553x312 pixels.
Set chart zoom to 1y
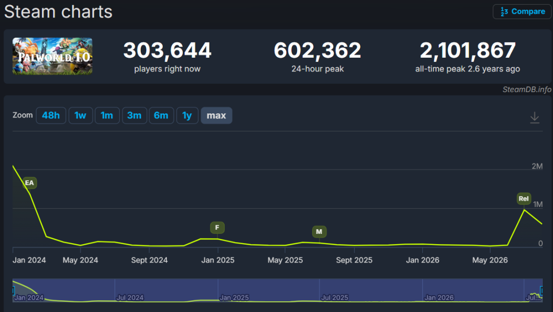pyautogui.click(x=187, y=115)
